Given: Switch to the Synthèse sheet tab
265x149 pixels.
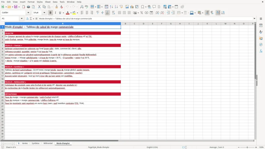Looking at the screenshot, I should point(35,143).
